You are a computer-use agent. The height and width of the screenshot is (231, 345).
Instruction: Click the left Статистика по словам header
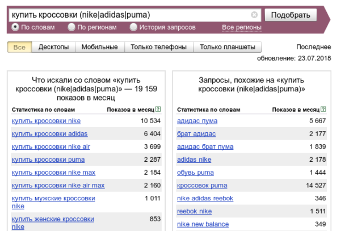point(43,110)
